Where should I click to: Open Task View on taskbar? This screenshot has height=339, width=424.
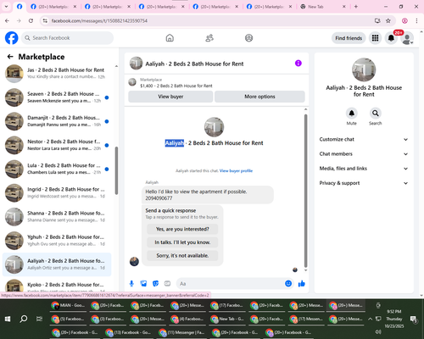point(39,319)
